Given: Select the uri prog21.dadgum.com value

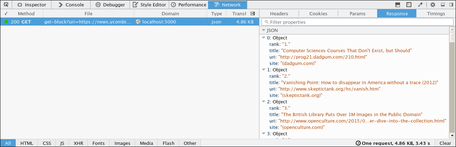Looking at the screenshot, I should 323,57.
